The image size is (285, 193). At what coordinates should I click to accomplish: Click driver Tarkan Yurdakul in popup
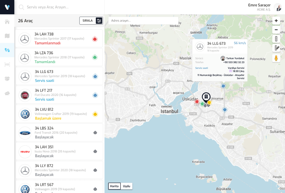[x=233, y=58]
